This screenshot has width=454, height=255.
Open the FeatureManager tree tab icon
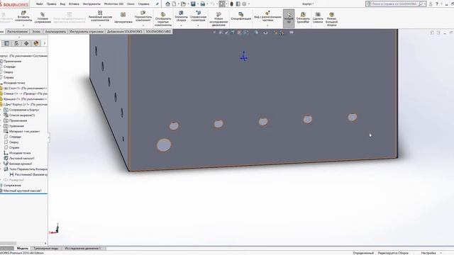click(x=6, y=43)
